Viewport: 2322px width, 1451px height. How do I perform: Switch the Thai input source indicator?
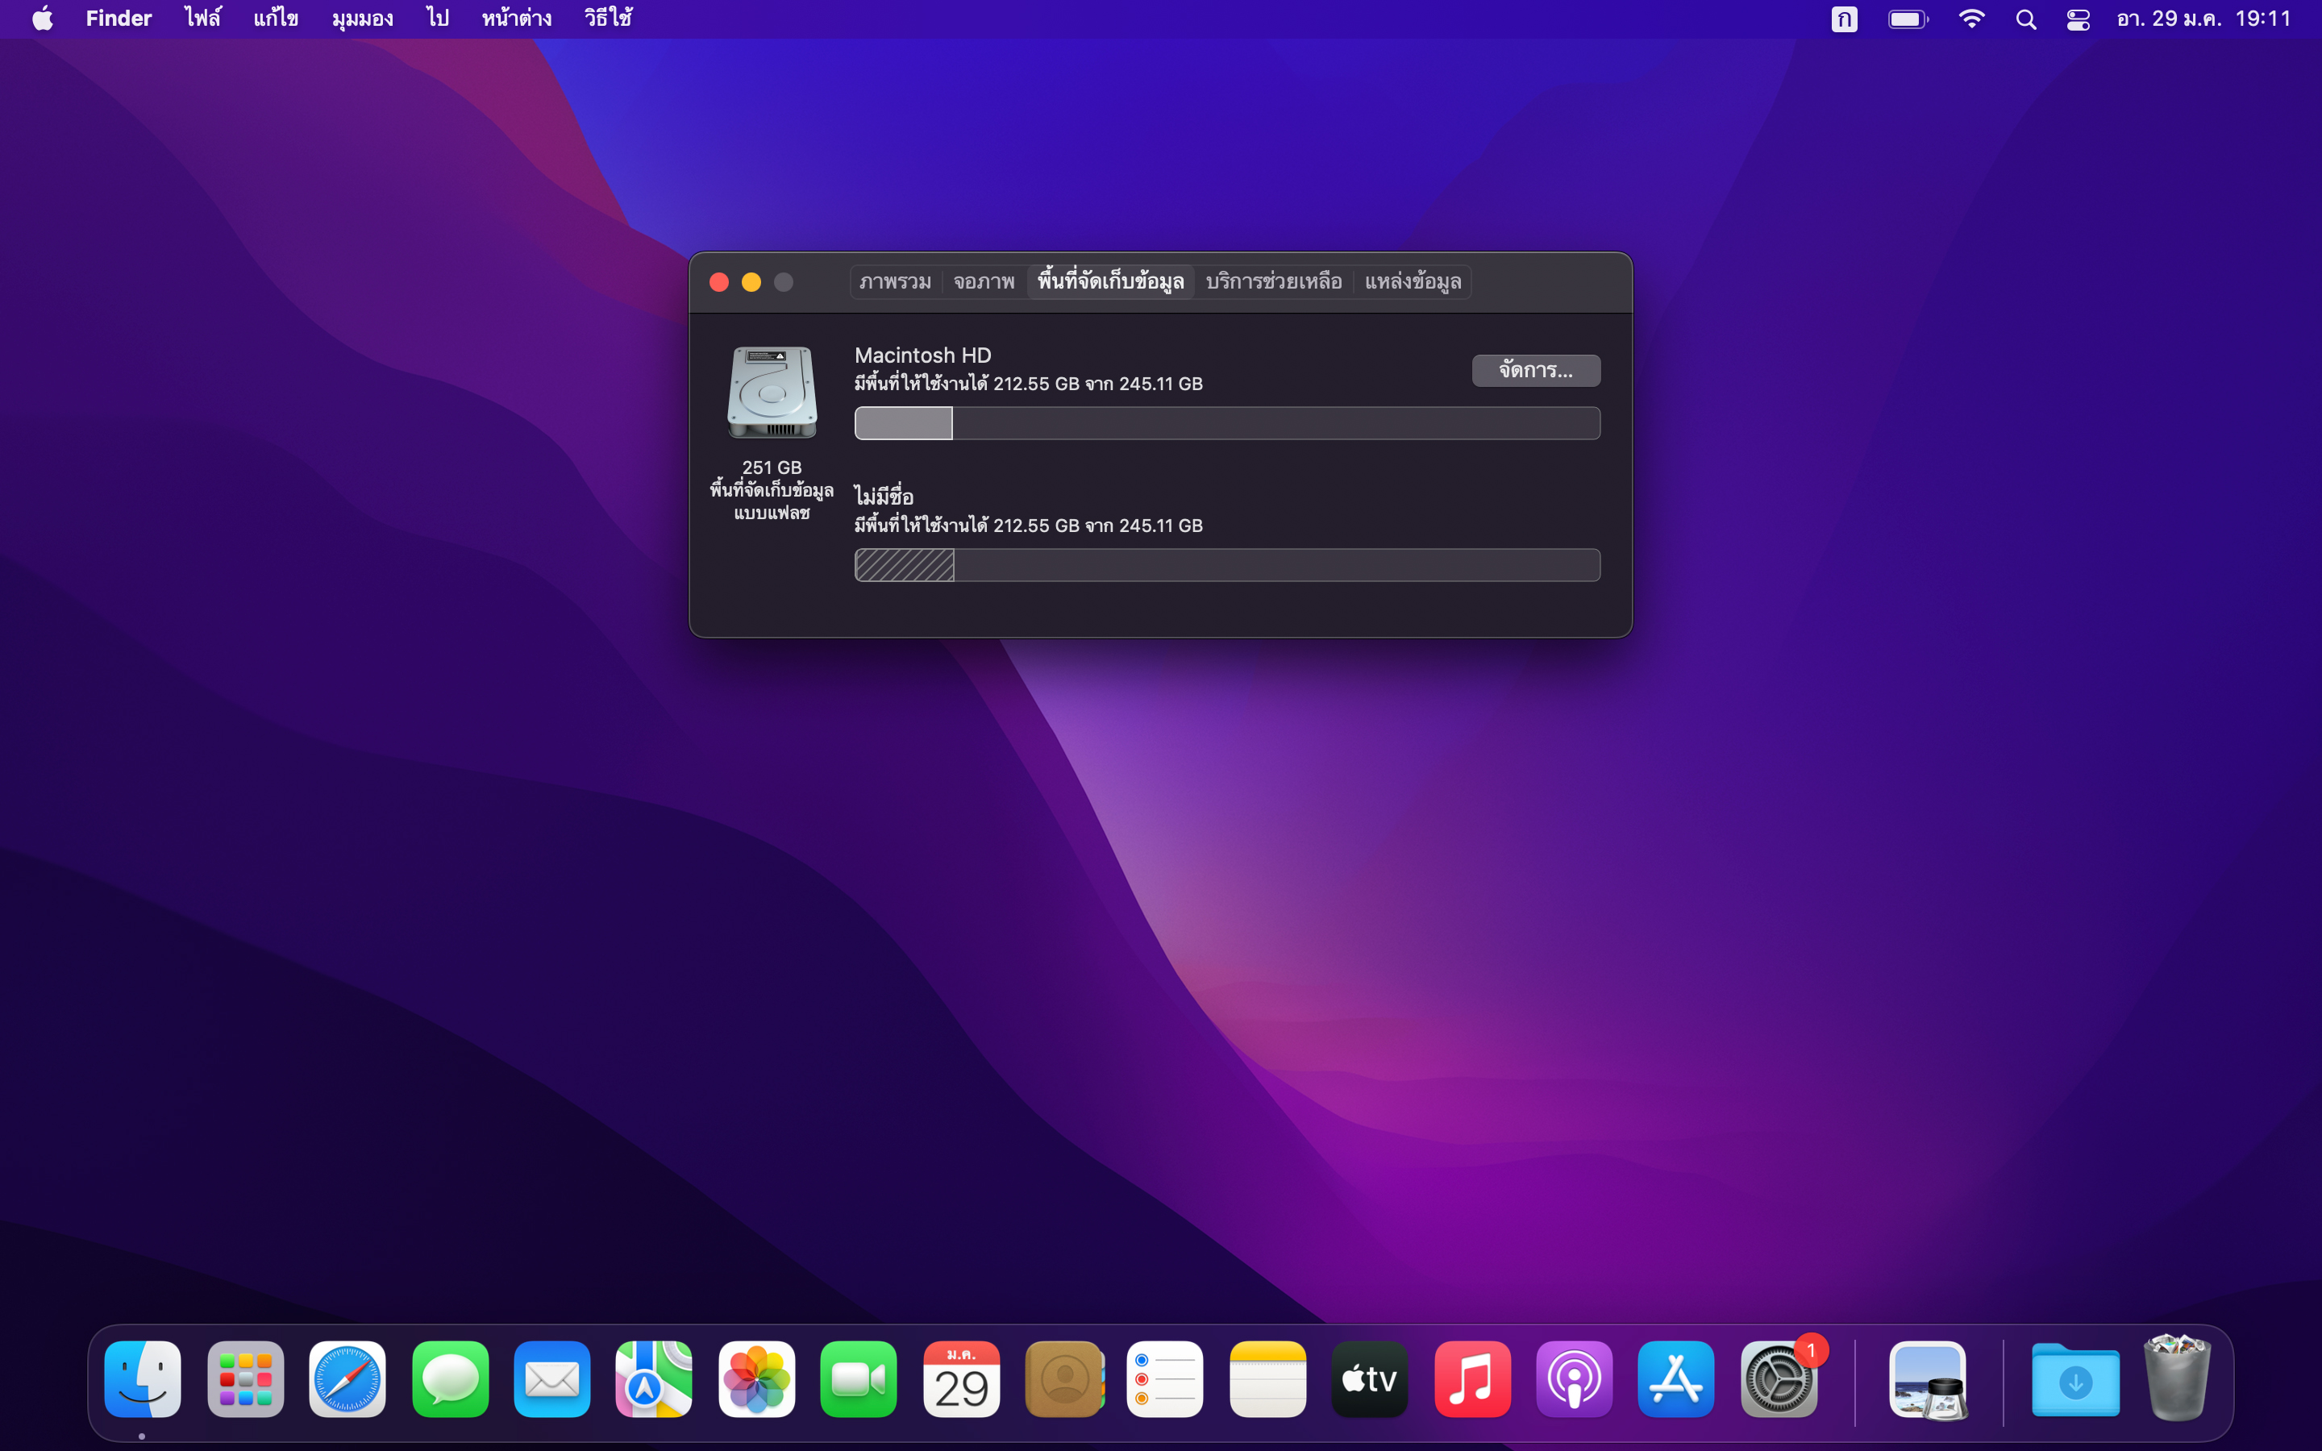coord(1843,19)
